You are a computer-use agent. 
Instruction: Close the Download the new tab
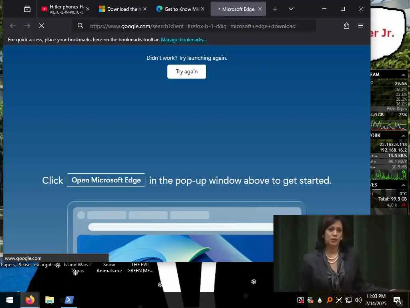tap(145, 9)
